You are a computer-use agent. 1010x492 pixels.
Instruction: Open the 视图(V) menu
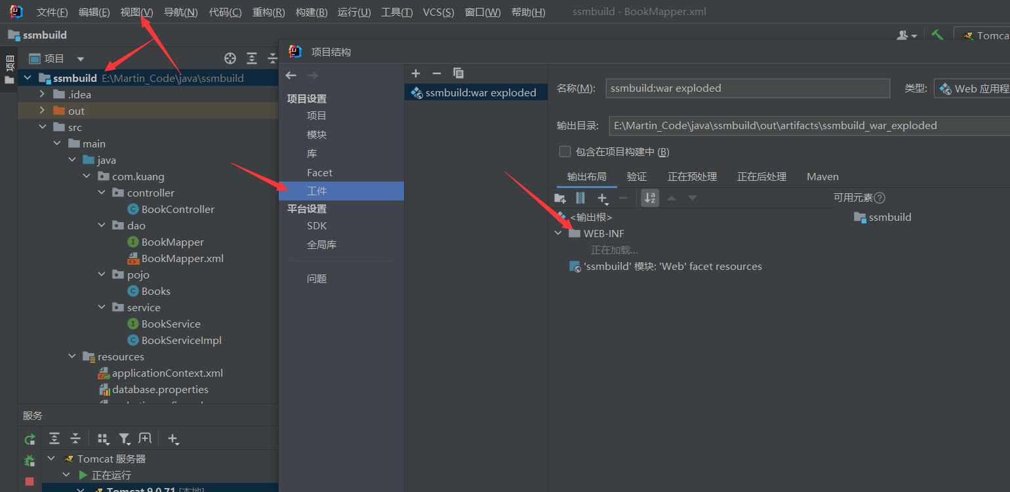(x=136, y=12)
